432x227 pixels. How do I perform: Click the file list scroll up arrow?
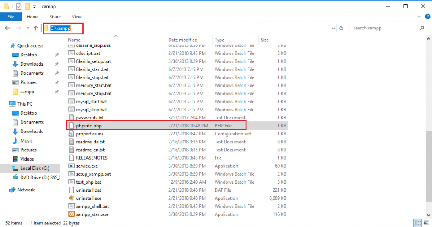pos(429,39)
